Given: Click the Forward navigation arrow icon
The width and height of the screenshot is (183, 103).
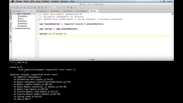Looking at the screenshot, I should tap(49, 7).
